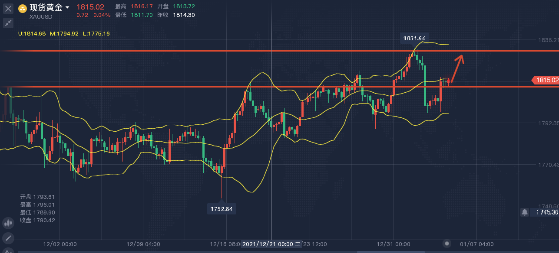Click the round dot on the time axis
The width and height of the screenshot is (559, 253).
pyautogui.click(x=447, y=244)
